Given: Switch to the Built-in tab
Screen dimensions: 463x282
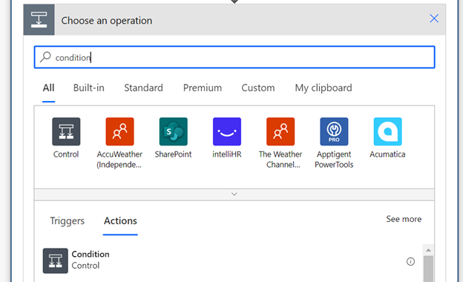Looking at the screenshot, I should 89,88.
